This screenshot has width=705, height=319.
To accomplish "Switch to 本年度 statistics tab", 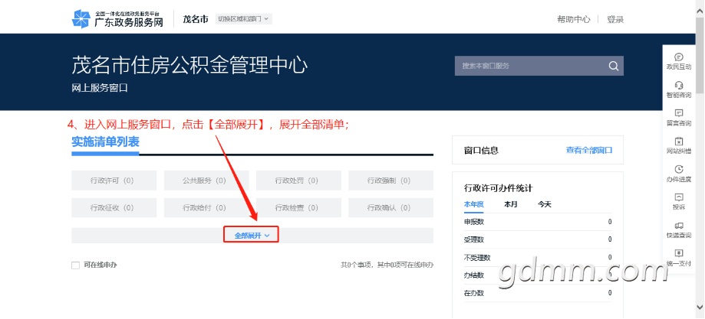I will pyautogui.click(x=473, y=204).
